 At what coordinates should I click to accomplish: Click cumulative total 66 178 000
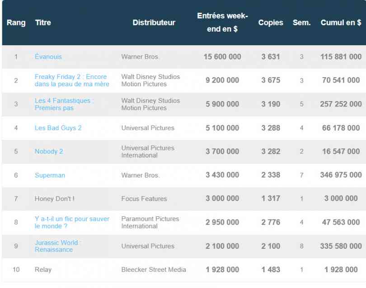pos(341,128)
